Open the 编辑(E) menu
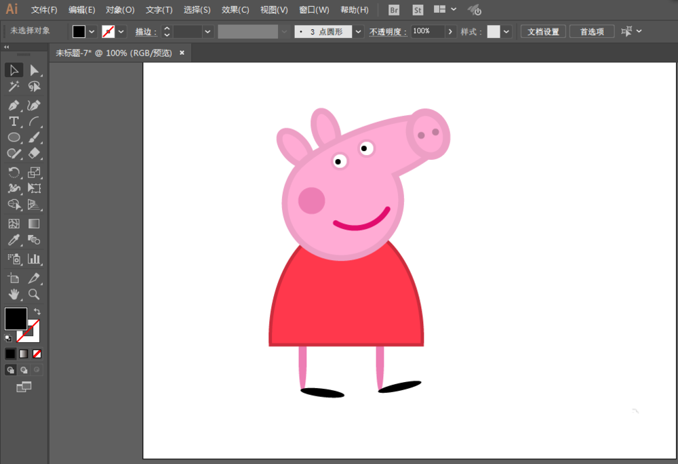This screenshot has height=464, width=678. (x=82, y=9)
